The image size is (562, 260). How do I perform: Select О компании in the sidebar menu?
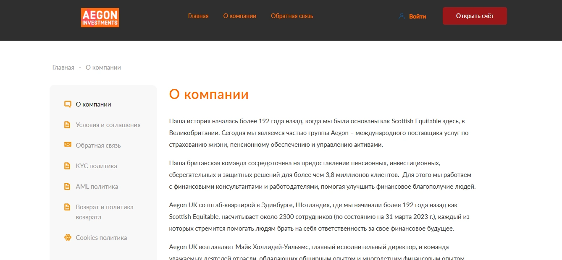click(x=93, y=104)
